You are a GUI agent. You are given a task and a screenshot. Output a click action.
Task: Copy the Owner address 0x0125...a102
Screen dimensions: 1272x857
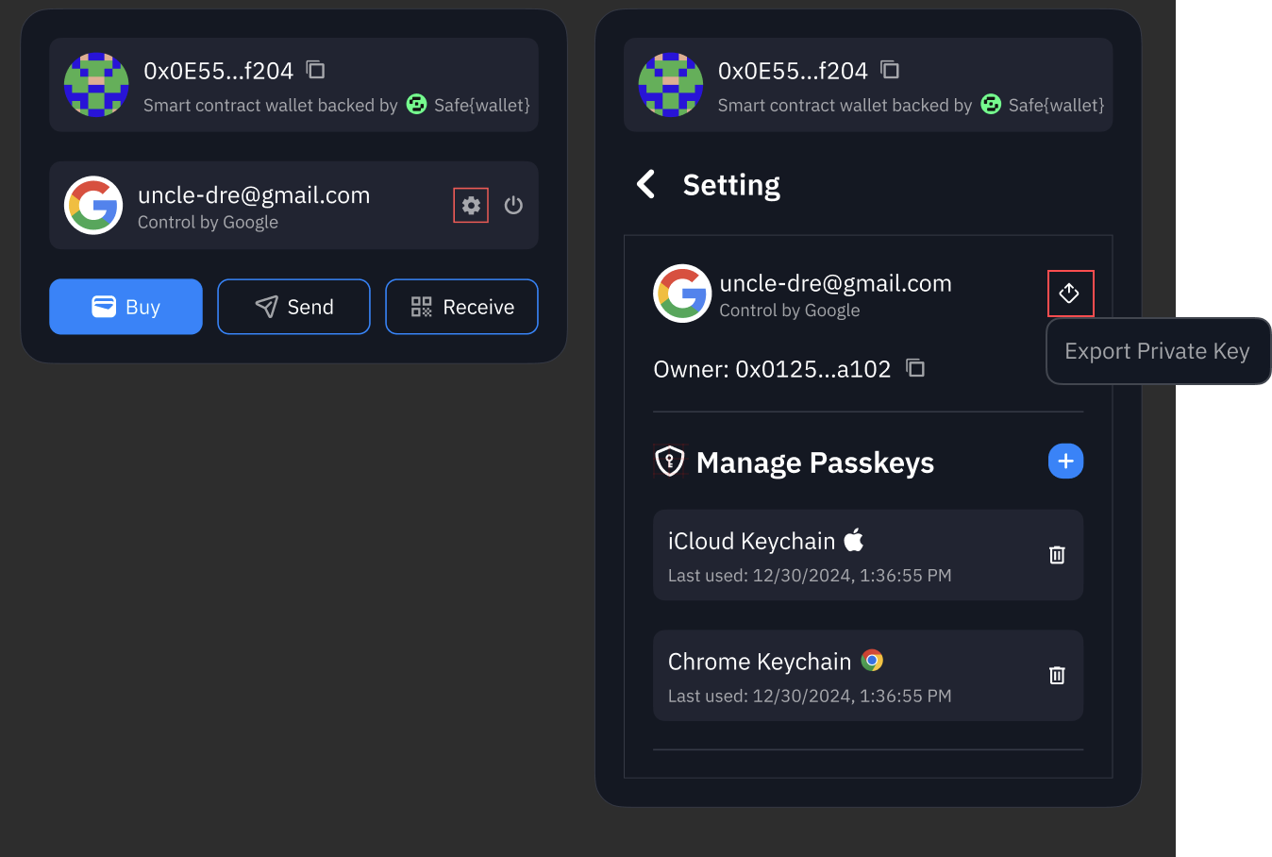click(x=914, y=368)
